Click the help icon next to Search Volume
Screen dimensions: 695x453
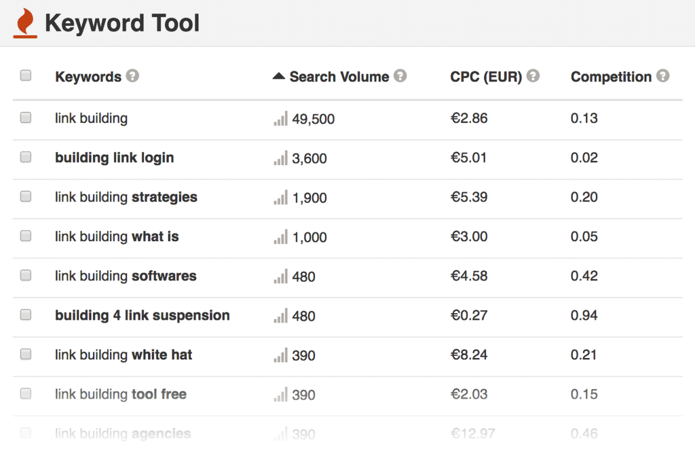tap(400, 76)
